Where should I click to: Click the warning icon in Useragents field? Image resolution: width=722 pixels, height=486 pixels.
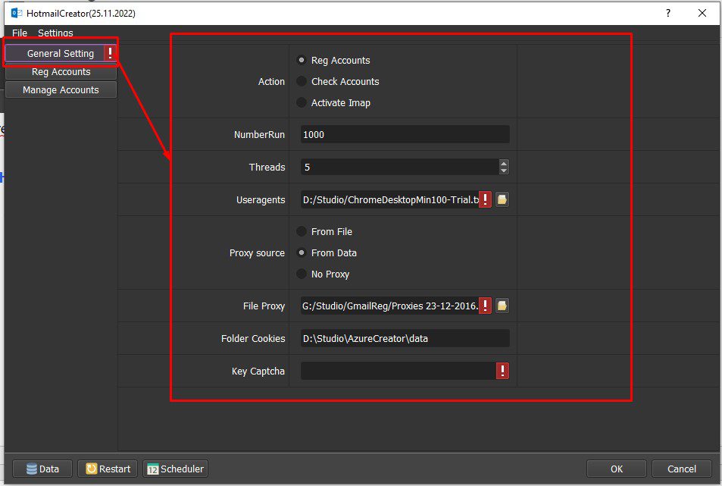point(485,199)
